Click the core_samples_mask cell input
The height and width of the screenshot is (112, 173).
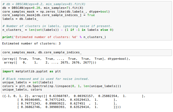pyautogui.click(x=86, y=53)
